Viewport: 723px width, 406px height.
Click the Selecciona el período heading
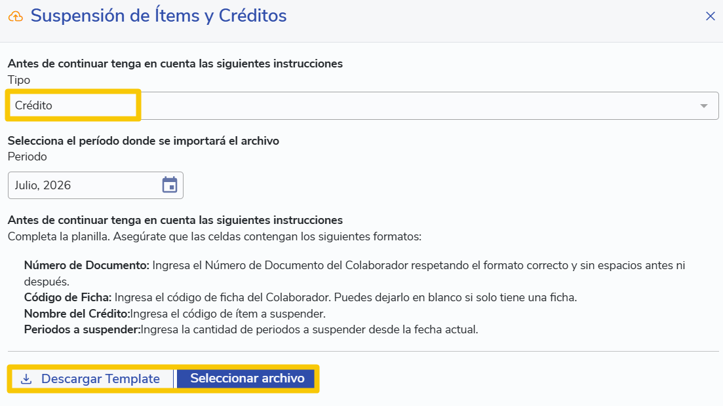click(144, 141)
